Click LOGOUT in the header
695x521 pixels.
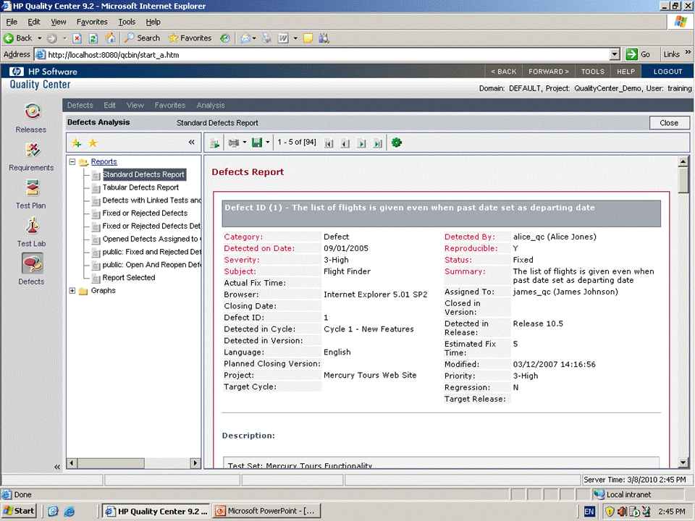pyautogui.click(x=667, y=72)
